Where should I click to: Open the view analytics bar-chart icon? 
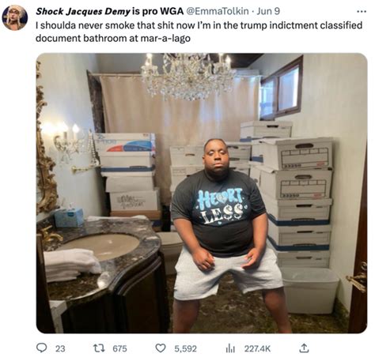pyautogui.click(x=230, y=348)
